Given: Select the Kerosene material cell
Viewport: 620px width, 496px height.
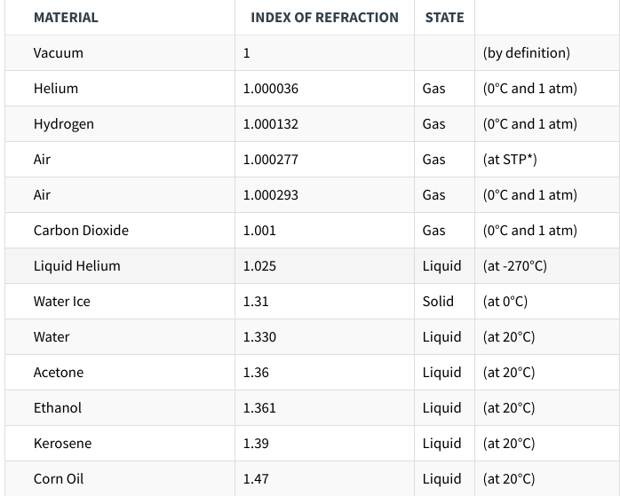Looking at the screenshot, I should point(62,443).
